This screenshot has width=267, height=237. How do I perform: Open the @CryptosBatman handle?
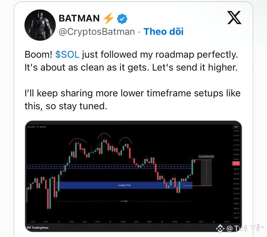tap(97, 32)
